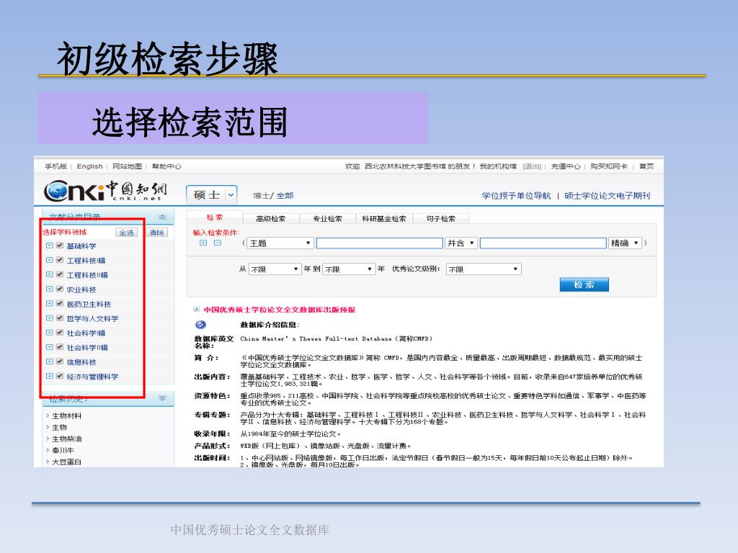Click the 社会科学Ⅰ辑 category label
The image size is (738, 553).
click(86, 333)
